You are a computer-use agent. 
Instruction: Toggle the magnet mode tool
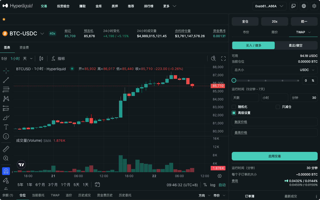(6, 171)
